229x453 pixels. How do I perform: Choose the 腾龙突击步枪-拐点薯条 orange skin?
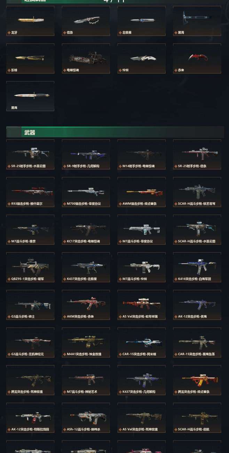[197, 380]
